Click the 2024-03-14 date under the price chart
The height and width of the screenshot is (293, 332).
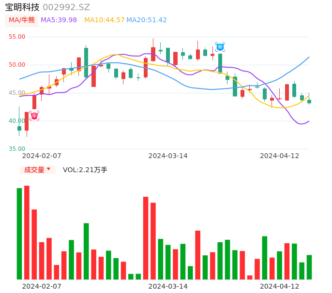click(168, 156)
